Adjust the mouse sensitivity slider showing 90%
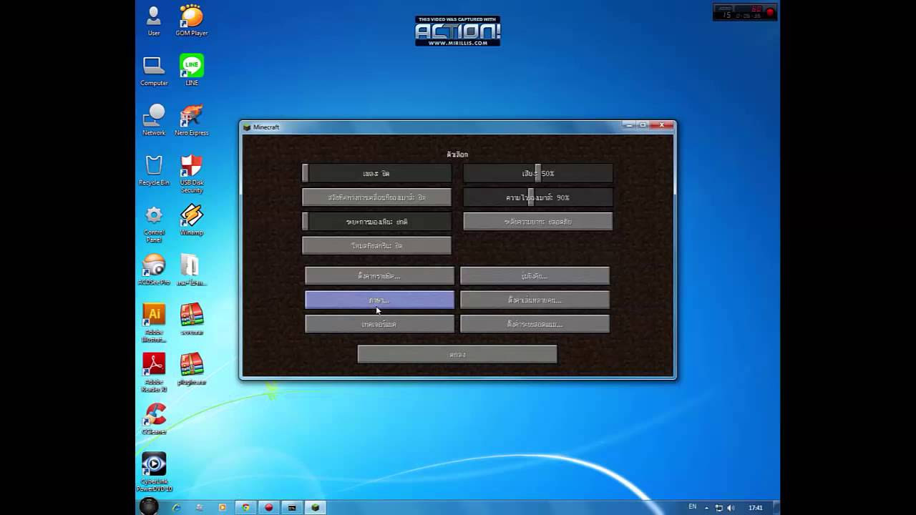The width and height of the screenshot is (916, 515). coord(537,197)
